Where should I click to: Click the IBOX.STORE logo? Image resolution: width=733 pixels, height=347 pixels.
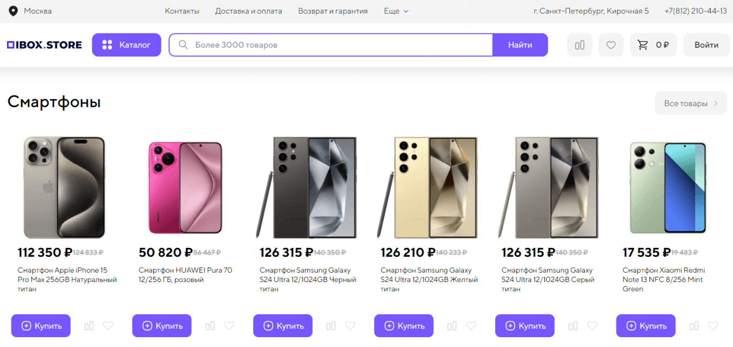[x=44, y=45]
